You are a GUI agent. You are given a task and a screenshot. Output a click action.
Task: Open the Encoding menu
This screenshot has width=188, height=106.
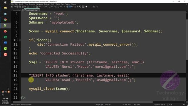coord(32,4)
